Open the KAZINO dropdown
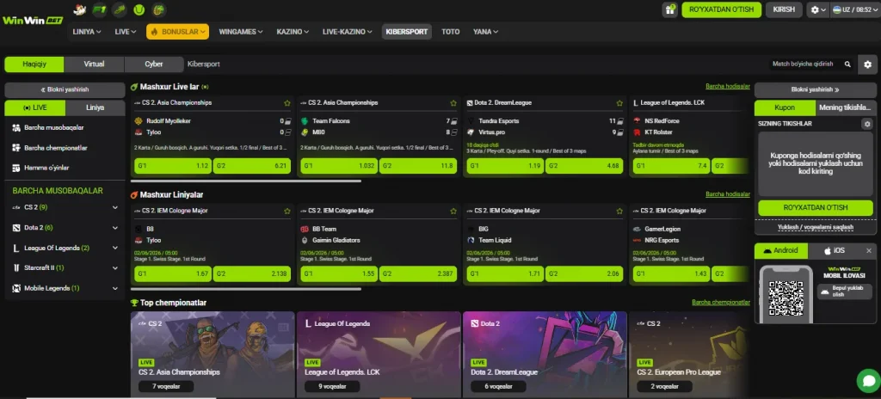Viewport: 881px width, 399px height. click(x=293, y=32)
